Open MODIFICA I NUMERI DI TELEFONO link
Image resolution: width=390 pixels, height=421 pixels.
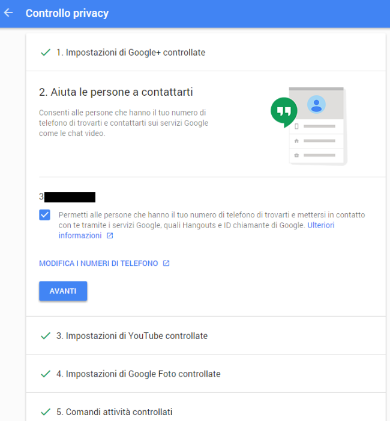98,263
